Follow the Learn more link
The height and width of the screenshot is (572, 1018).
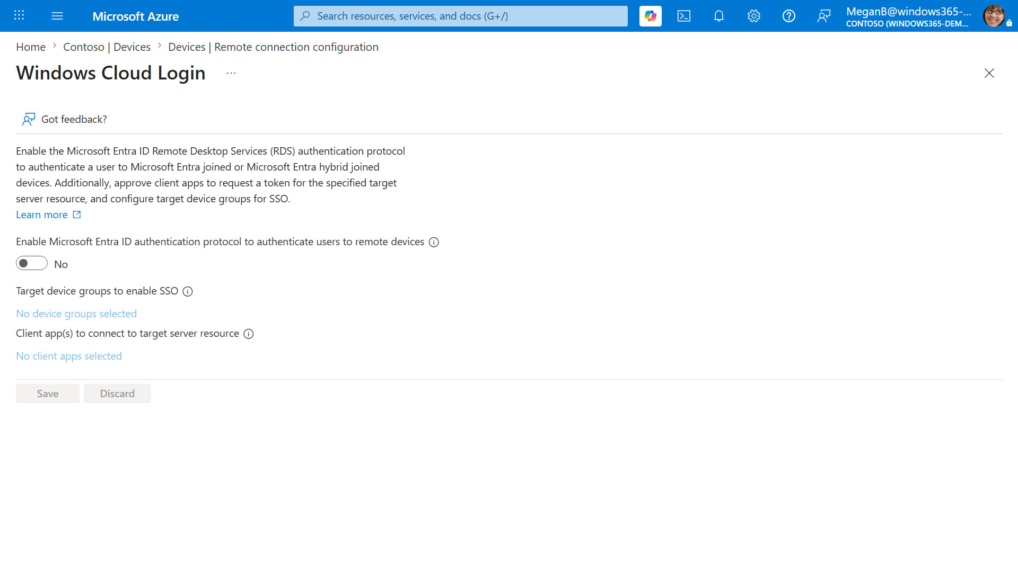pyautogui.click(x=48, y=215)
